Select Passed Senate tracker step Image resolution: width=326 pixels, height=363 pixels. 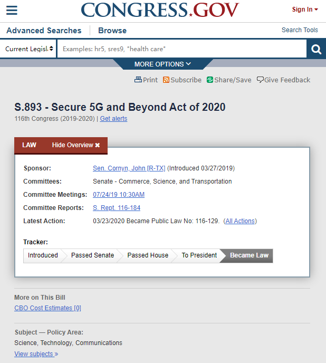tap(92, 255)
